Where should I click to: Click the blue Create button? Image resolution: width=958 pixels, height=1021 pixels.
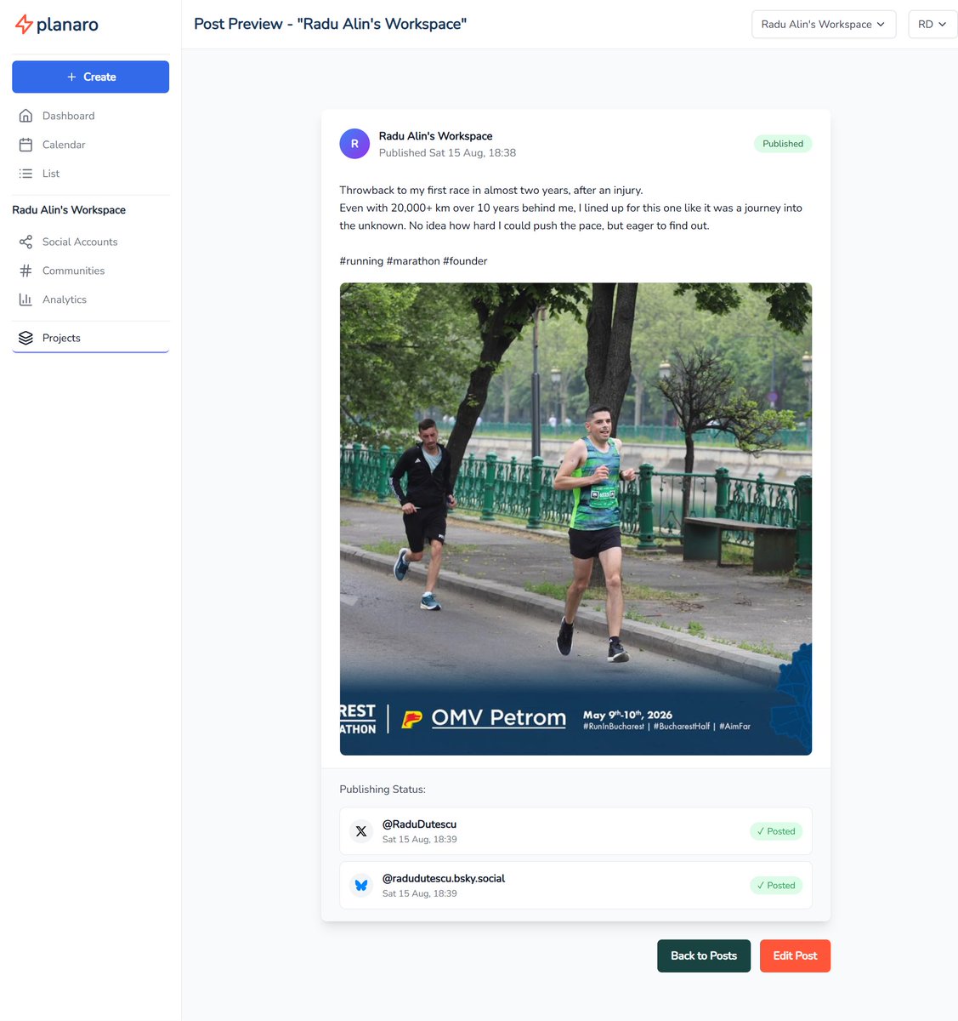pos(90,77)
